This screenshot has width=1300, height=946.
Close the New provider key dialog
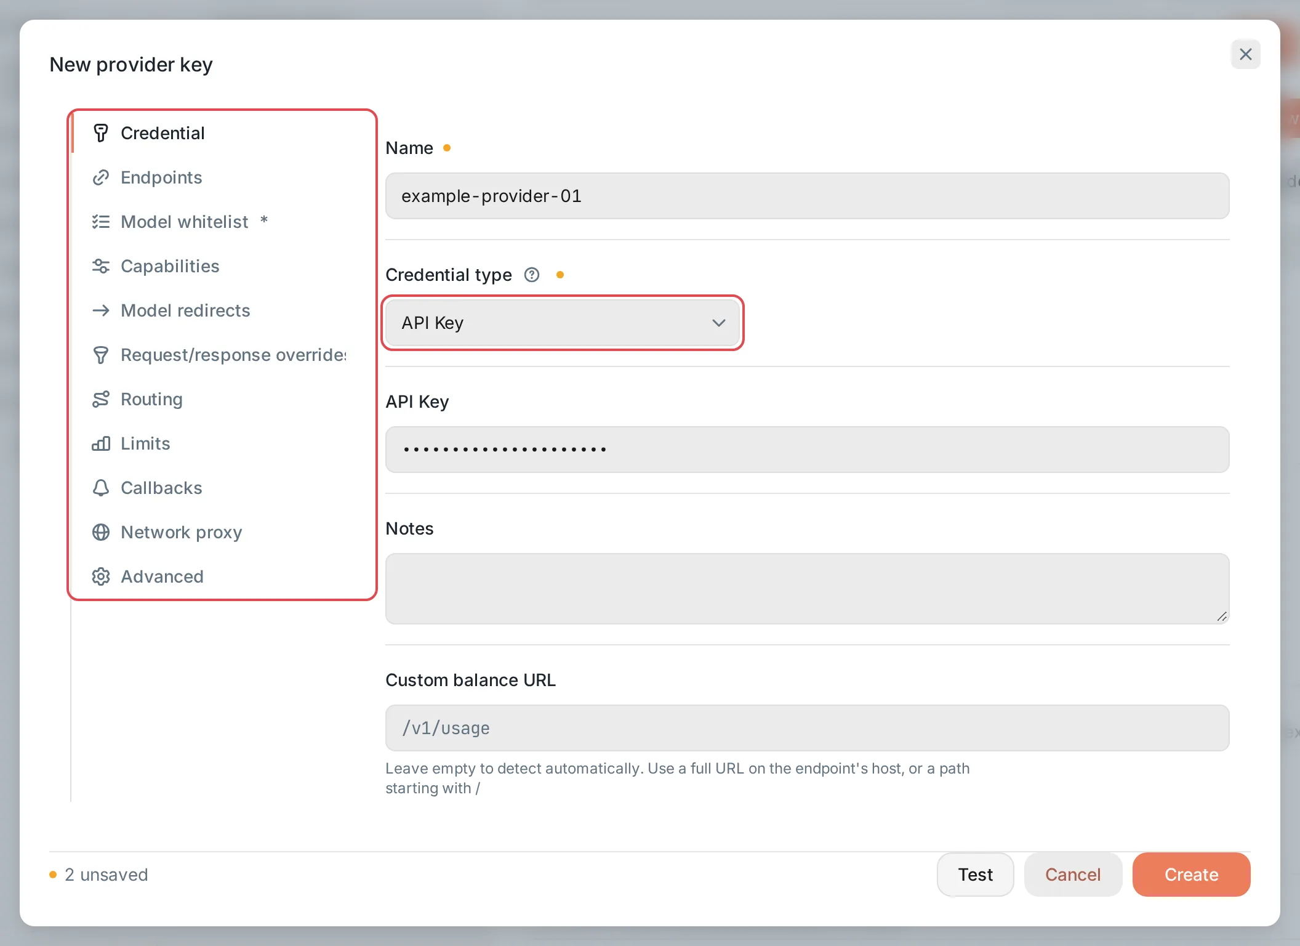click(1246, 54)
